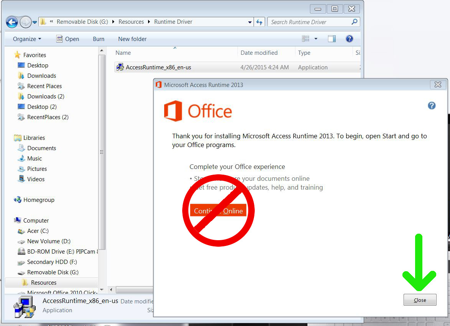
Task: Click Close in the Access Runtime dialog
Action: 420,300
